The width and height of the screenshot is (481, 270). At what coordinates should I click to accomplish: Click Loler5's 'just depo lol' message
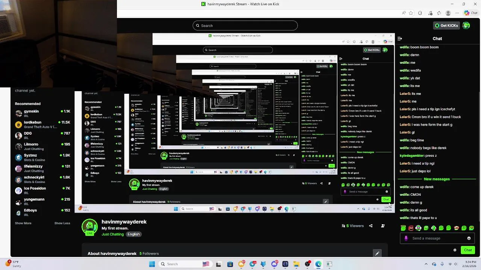(415, 171)
